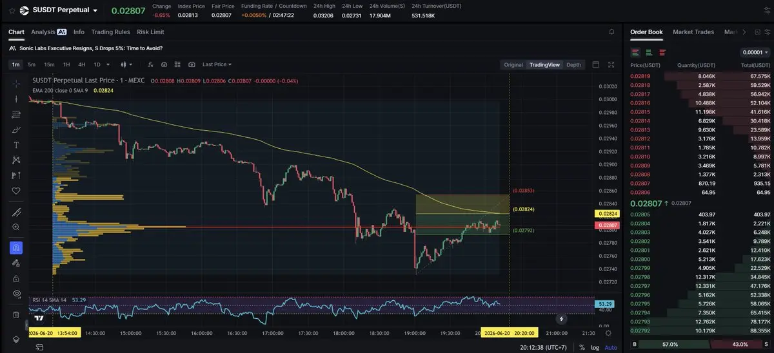Open the Analysis AI tab
The width and height of the screenshot is (774, 353).
pyautogui.click(x=48, y=32)
